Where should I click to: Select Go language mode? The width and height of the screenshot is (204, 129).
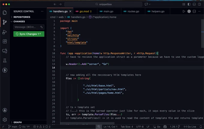159,127
